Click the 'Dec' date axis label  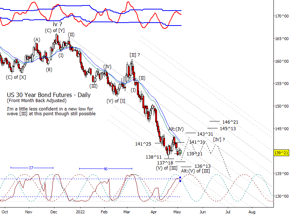[54, 212]
